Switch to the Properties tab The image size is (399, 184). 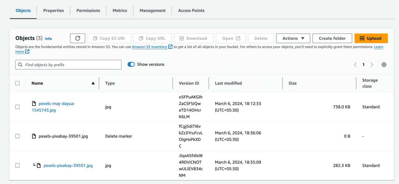54,10
